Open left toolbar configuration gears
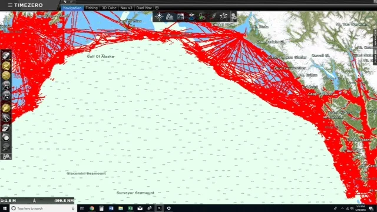The image size is (377, 212). [6, 157]
